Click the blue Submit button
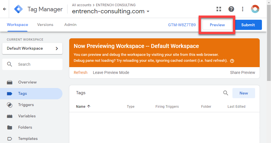This screenshot has height=143, width=271. point(248,25)
